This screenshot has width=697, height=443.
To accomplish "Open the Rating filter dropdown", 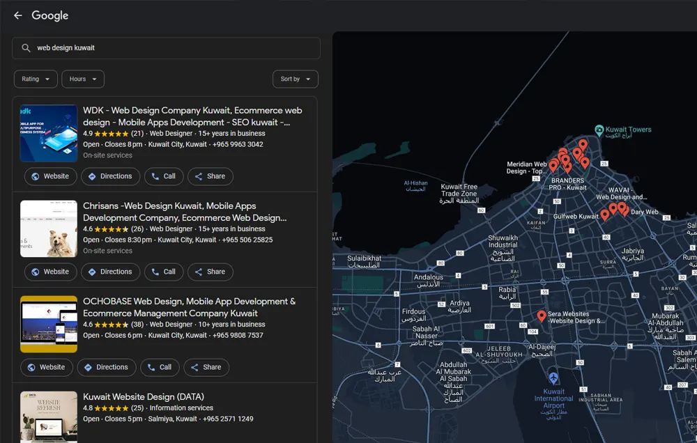I will (x=36, y=79).
